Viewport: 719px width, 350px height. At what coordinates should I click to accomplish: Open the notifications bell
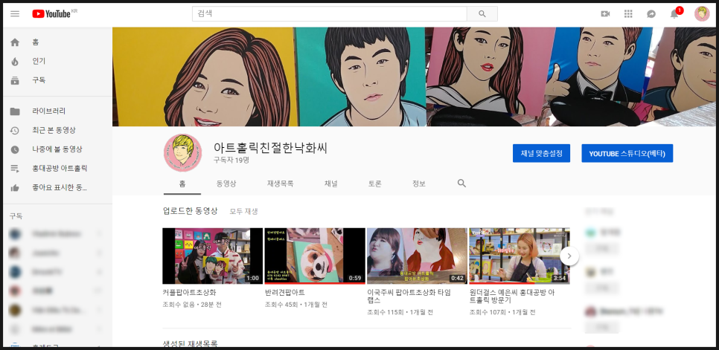click(x=674, y=13)
